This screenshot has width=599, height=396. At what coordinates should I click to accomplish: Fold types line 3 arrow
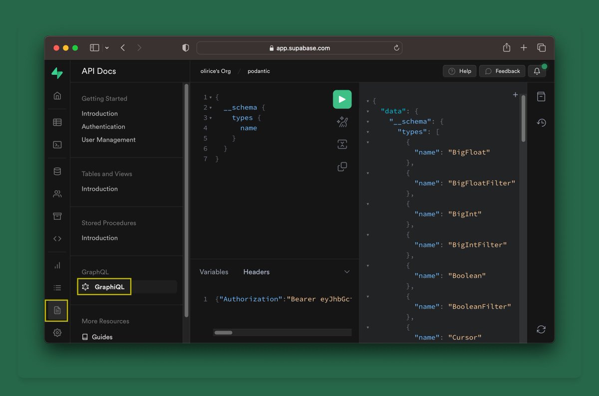click(x=211, y=118)
